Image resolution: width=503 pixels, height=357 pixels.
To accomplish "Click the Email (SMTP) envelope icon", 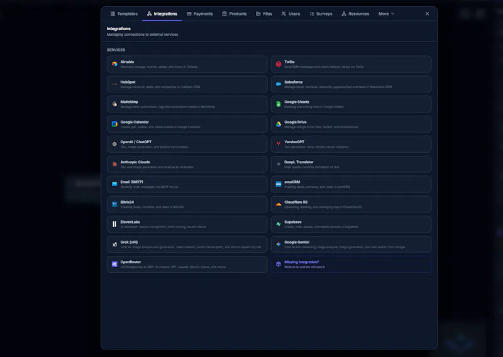I will tap(114, 184).
